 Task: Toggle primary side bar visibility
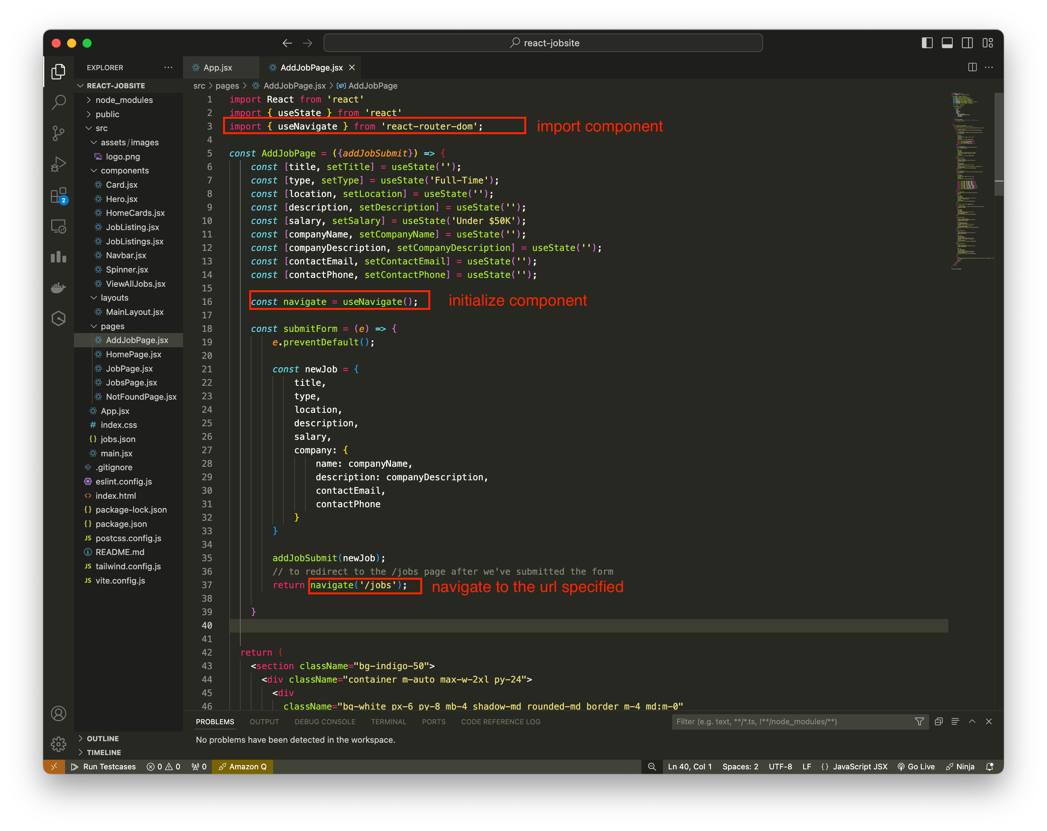[927, 43]
